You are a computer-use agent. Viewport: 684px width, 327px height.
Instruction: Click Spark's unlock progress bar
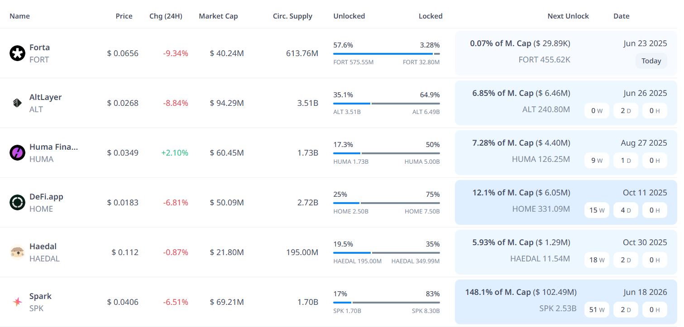387,303
